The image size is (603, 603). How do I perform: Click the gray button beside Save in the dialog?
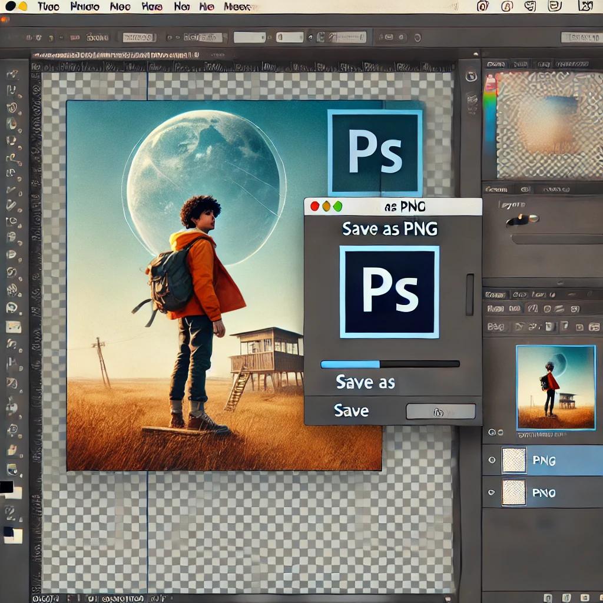[440, 412]
